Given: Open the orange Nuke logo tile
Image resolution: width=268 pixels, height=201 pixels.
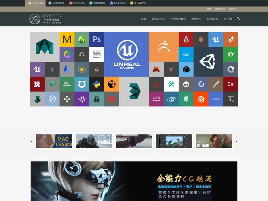Looking at the screenshot, I should click(x=112, y=84).
